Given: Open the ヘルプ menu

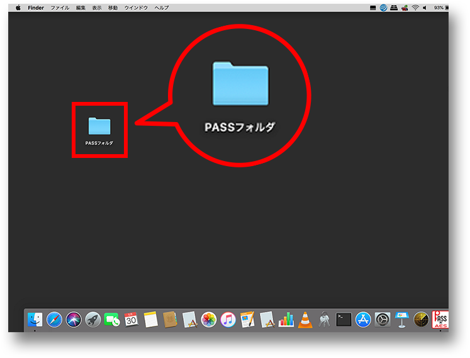Looking at the screenshot, I should [x=162, y=8].
